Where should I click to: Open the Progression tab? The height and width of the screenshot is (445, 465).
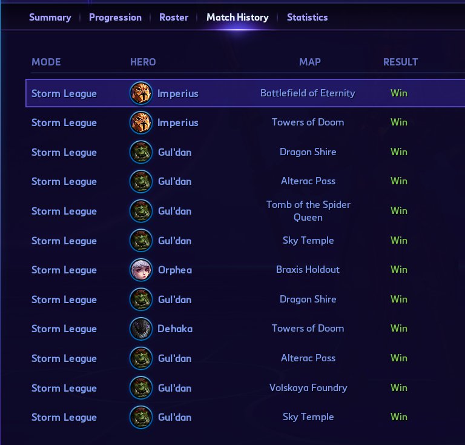115,18
